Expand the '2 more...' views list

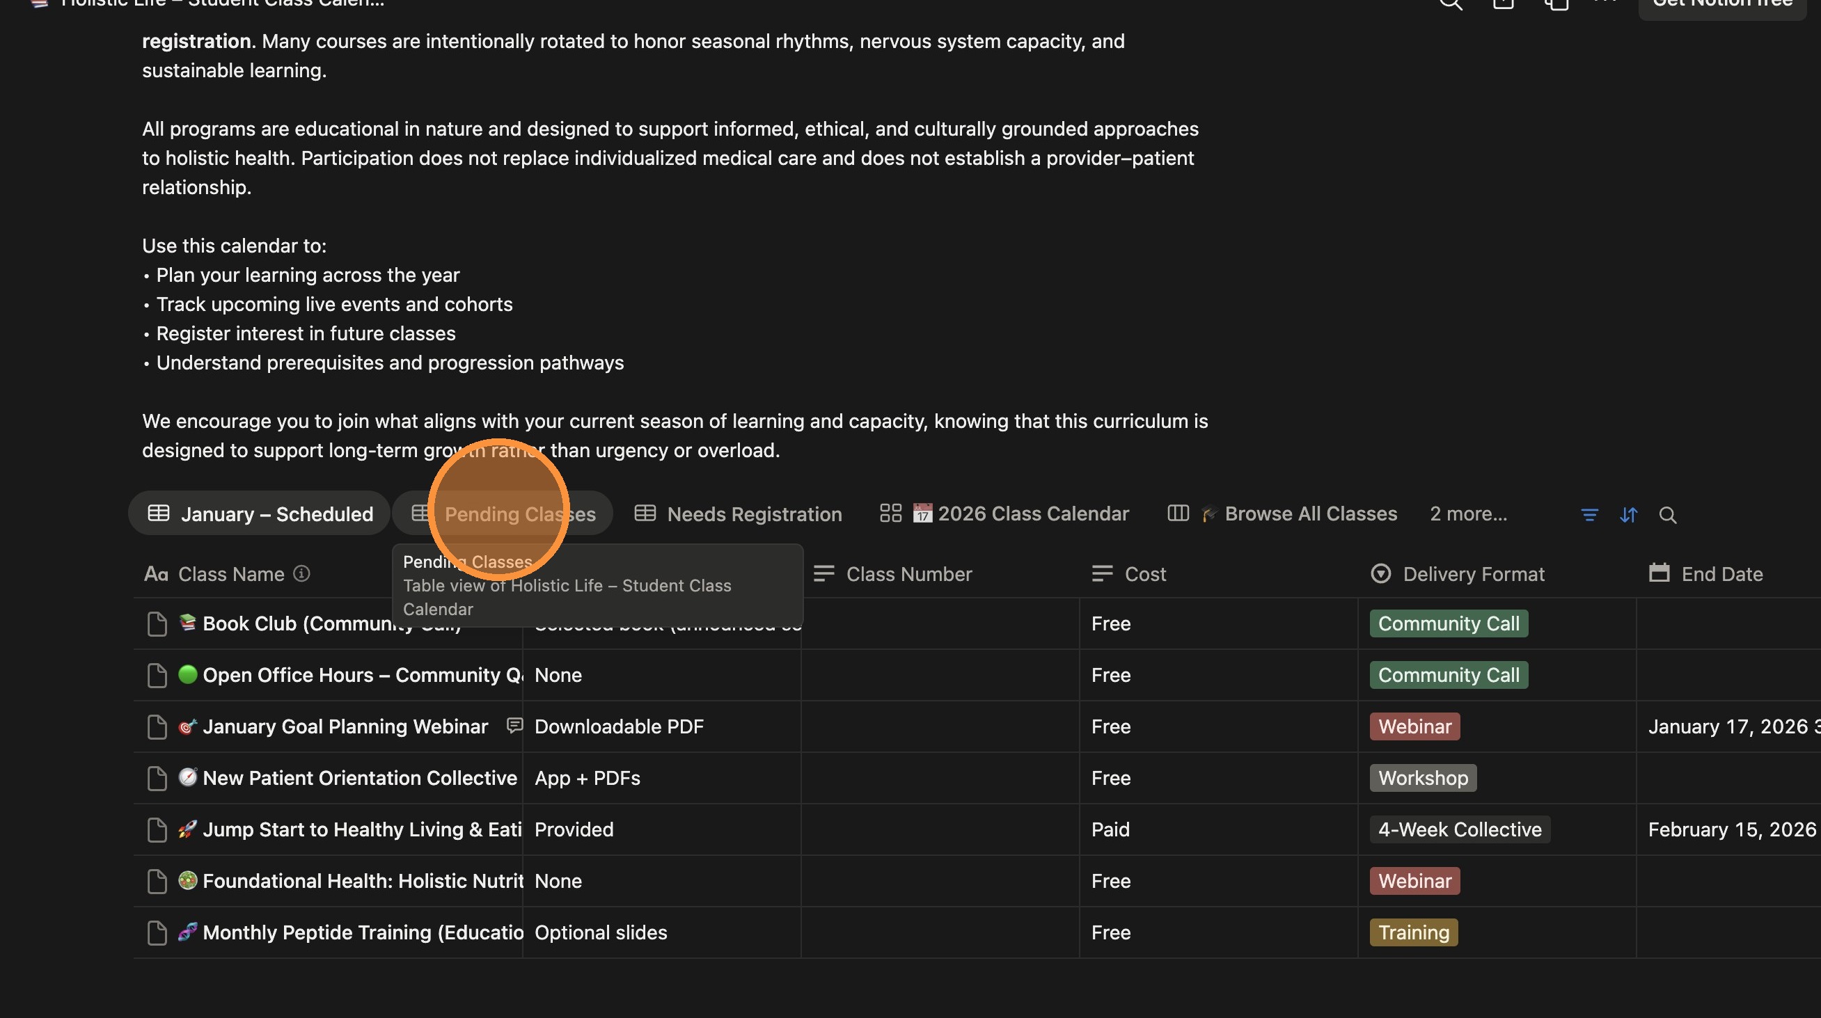coord(1467,514)
